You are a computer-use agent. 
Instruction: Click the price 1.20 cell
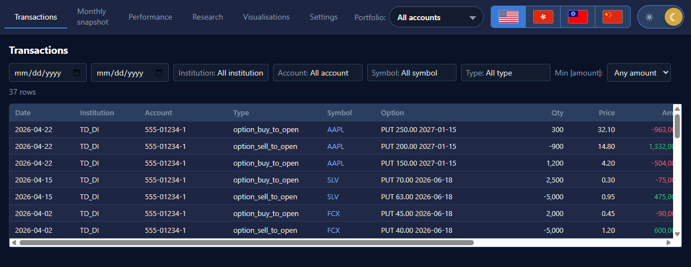click(x=608, y=230)
